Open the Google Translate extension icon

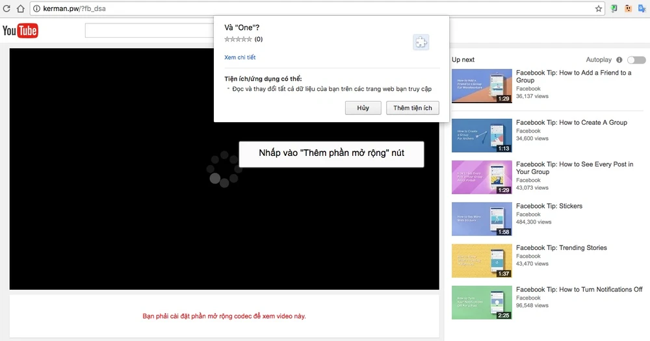tap(642, 8)
